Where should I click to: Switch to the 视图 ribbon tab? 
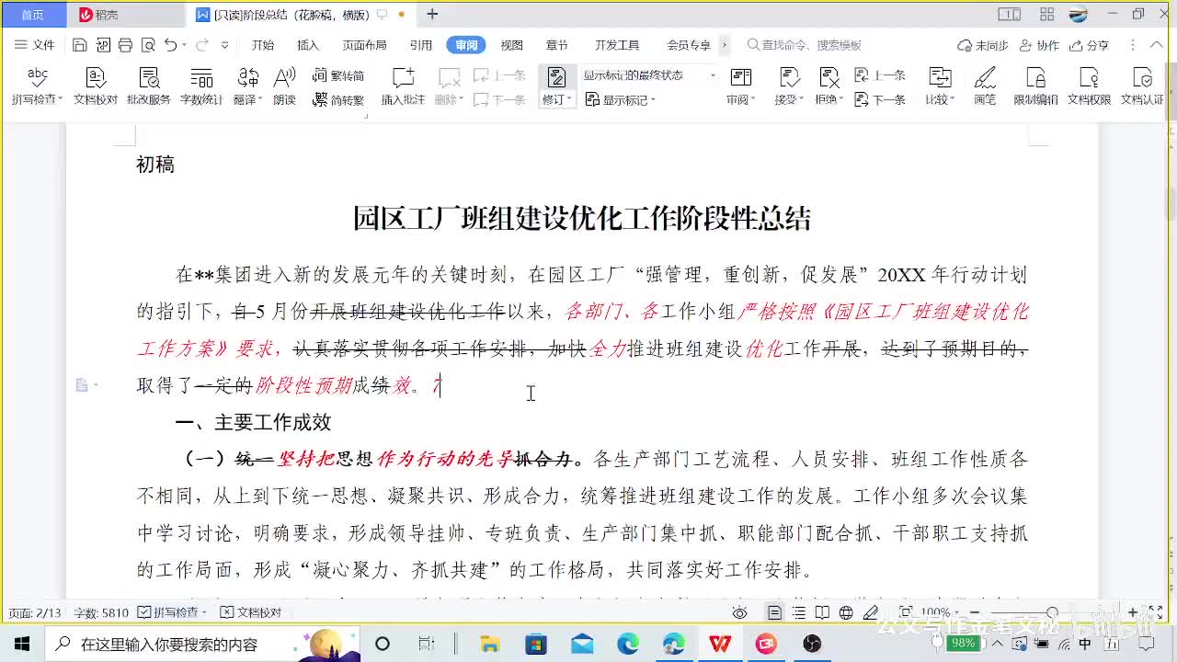coord(511,45)
